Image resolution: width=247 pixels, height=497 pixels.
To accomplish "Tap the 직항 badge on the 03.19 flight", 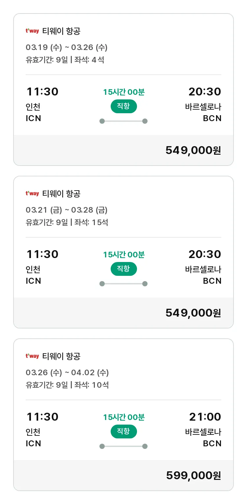I will coord(123,106).
